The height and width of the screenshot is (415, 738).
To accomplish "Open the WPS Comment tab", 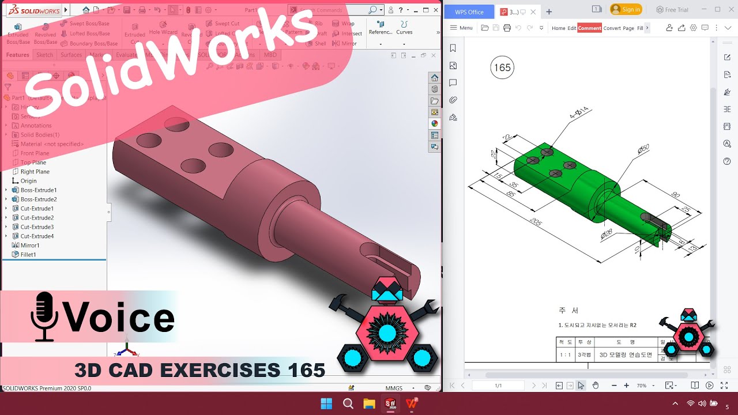I will (x=589, y=28).
